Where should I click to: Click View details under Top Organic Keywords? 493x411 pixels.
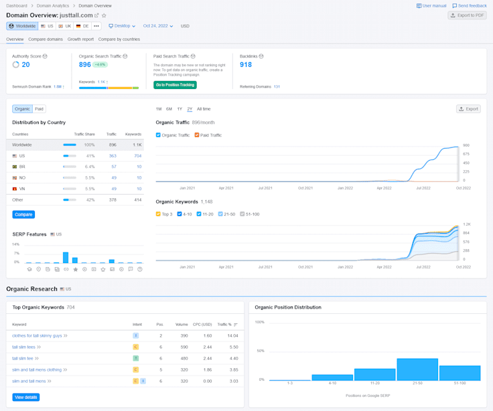point(26,397)
